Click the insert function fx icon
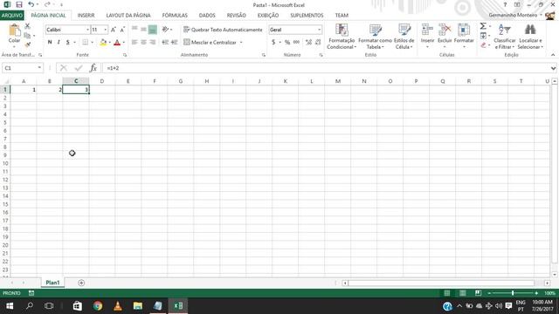Screen dimensions: 559x314 (93, 68)
